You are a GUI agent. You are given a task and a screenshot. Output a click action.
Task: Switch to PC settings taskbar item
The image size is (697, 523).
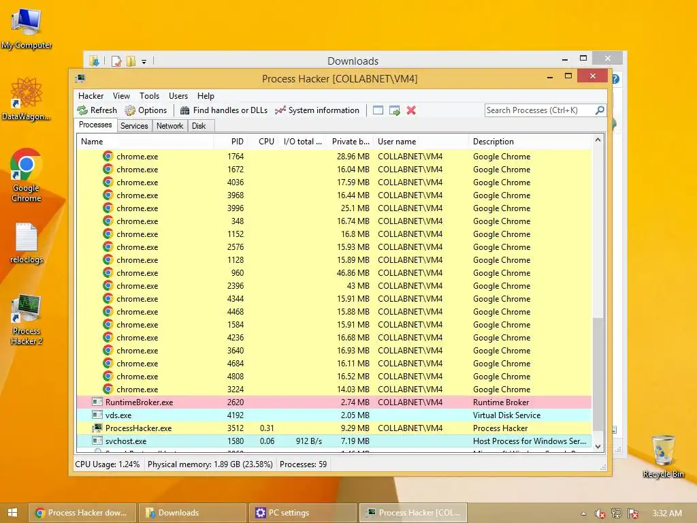click(x=302, y=513)
